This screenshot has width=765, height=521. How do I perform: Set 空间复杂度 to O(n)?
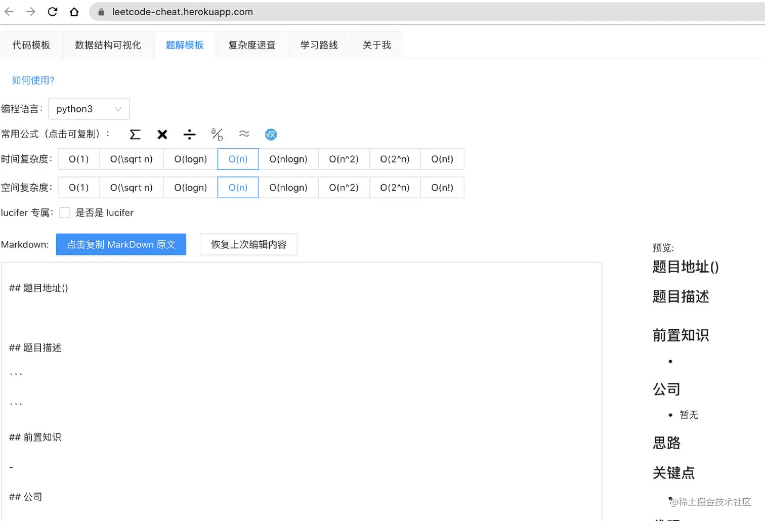[x=238, y=188]
